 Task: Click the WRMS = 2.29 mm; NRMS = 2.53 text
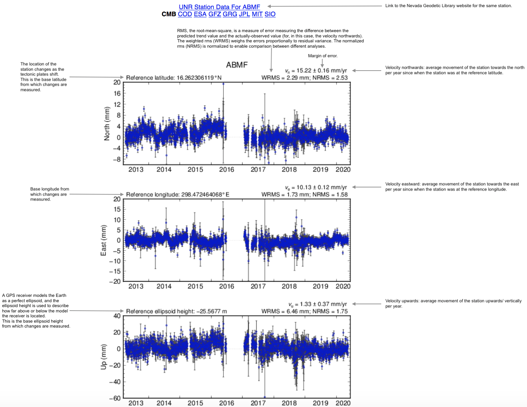[x=305, y=78]
